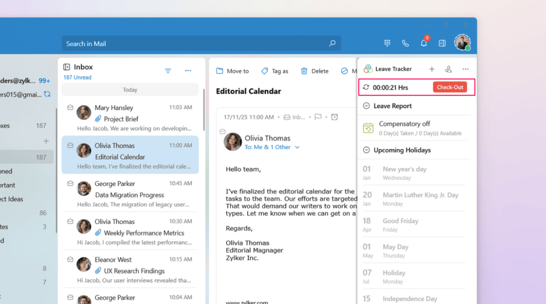Open the Inbox filter icon
The height and width of the screenshot is (304, 546).
point(168,71)
